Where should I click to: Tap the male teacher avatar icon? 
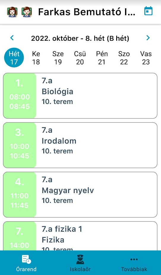click(x=26, y=12)
